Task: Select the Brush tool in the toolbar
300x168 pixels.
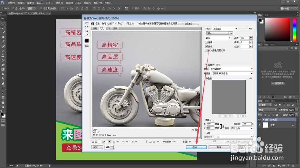Action: pos(3,51)
